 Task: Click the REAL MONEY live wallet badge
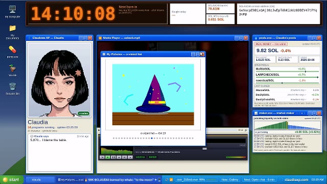[x=271, y=44]
